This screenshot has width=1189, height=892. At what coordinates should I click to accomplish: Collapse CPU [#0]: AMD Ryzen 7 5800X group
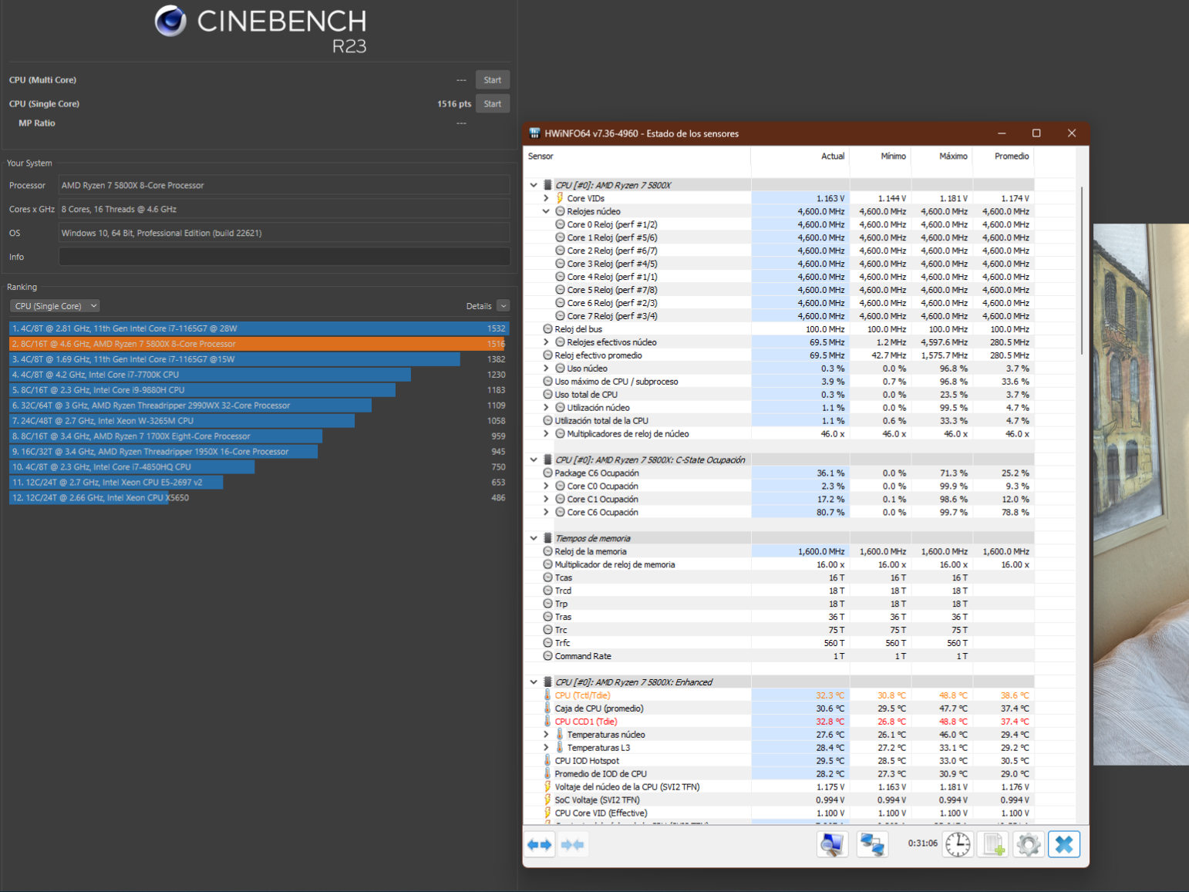(534, 185)
